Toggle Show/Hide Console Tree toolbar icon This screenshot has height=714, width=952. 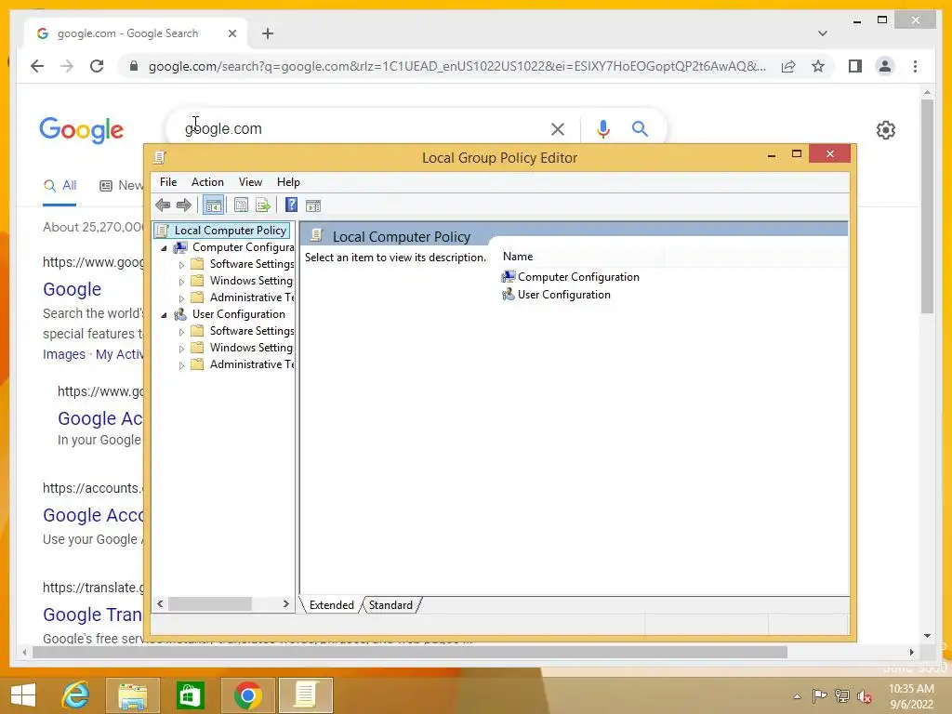coord(213,205)
